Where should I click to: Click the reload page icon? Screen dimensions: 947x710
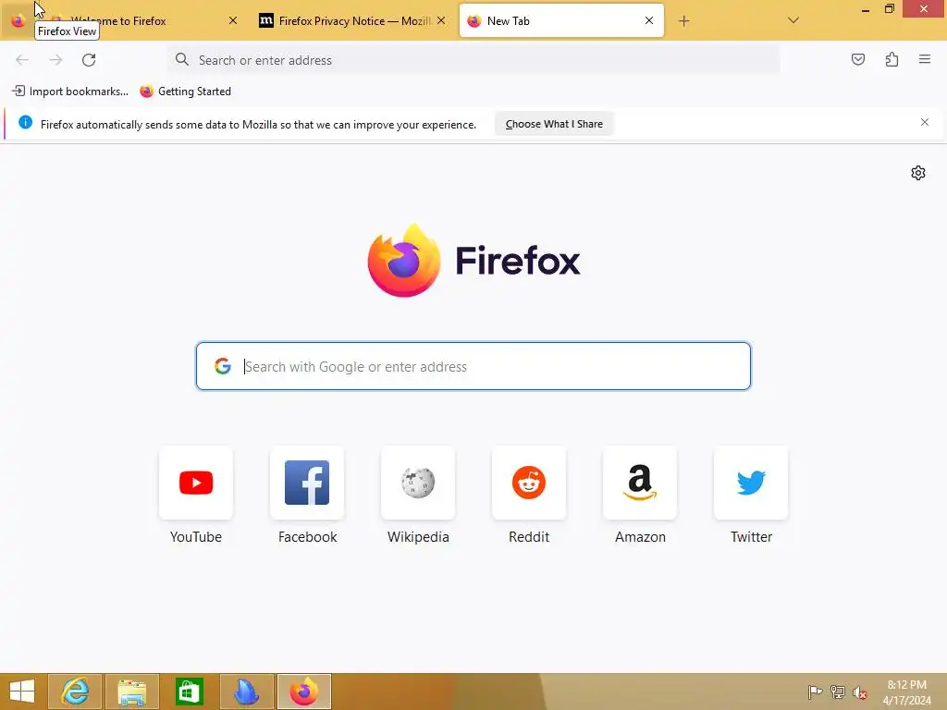point(89,60)
